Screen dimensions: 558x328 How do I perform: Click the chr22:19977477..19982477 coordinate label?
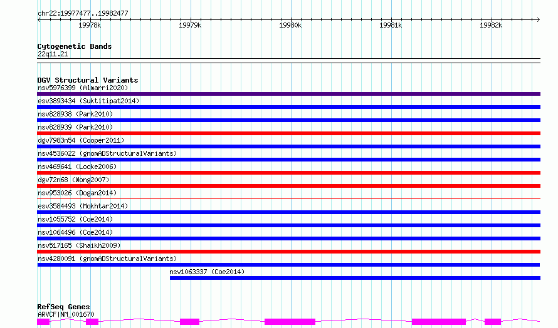pyautogui.click(x=83, y=14)
